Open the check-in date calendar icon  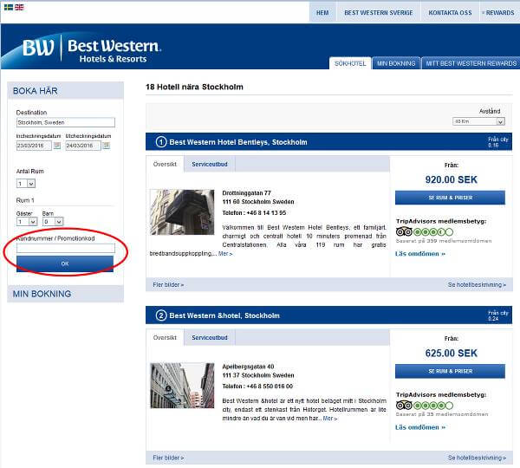point(57,146)
